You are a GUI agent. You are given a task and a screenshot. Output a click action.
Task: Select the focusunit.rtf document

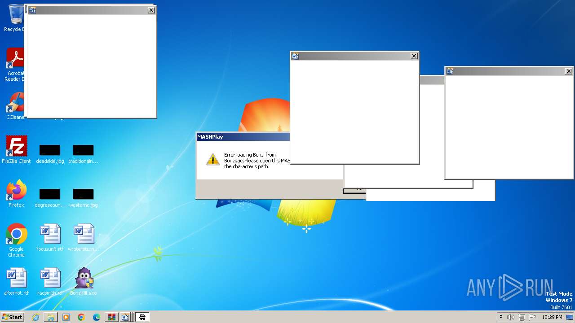[50, 237]
